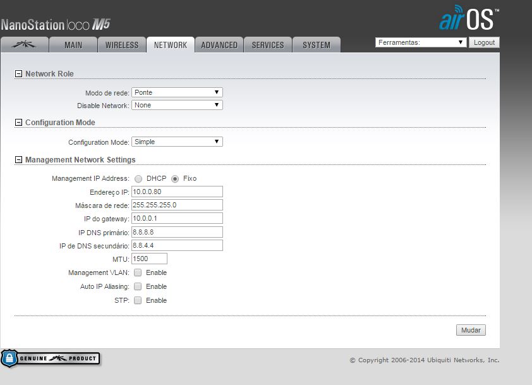Click the Mudar button
Viewport: 532px width, 385px height.
pos(471,330)
